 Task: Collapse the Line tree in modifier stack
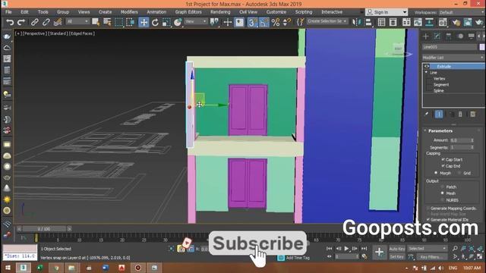click(427, 73)
